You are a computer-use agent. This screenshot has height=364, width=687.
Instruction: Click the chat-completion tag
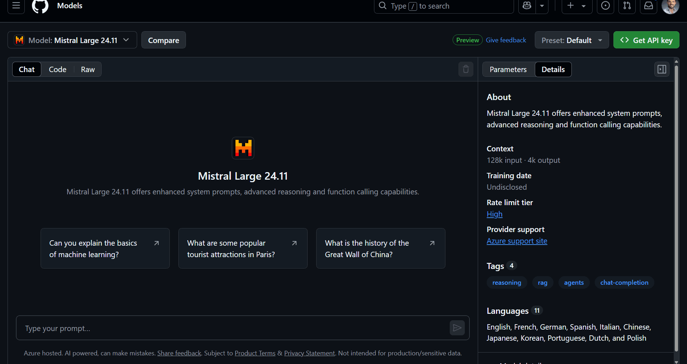(624, 283)
